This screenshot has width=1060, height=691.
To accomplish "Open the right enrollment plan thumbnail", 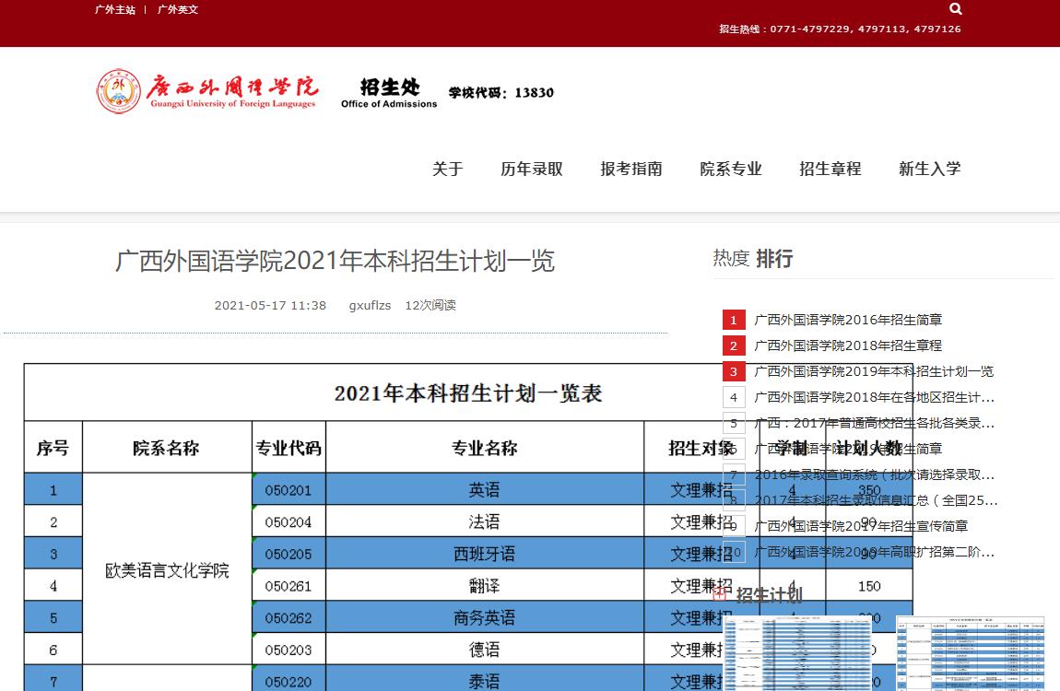I will 971,653.
